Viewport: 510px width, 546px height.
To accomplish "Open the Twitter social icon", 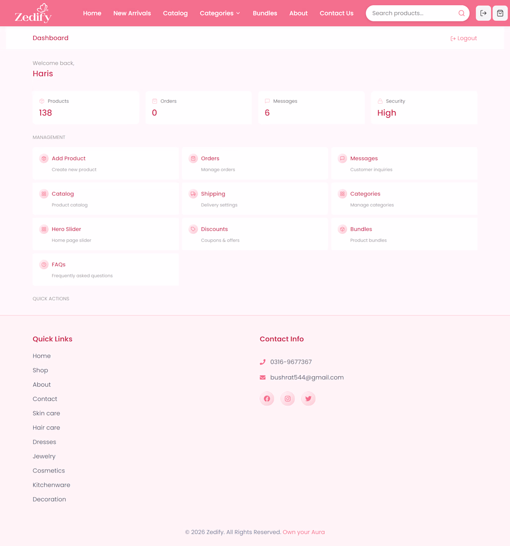I will pos(308,399).
